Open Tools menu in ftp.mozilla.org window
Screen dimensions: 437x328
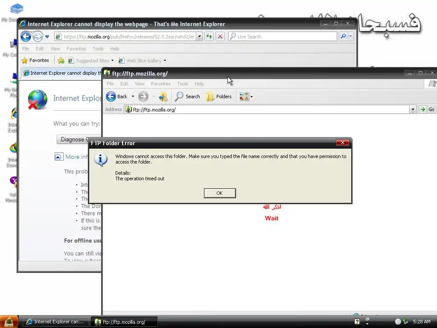pyautogui.click(x=183, y=84)
